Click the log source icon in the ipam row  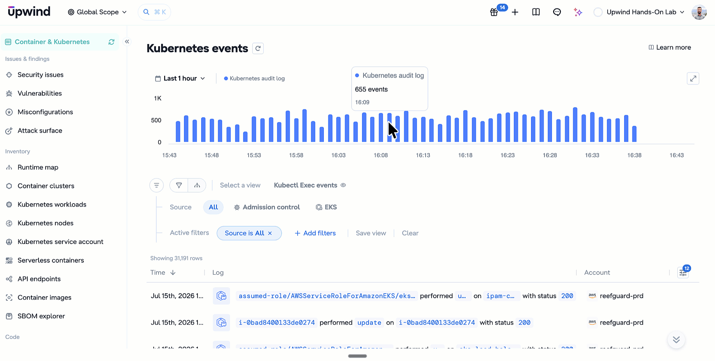(221, 296)
